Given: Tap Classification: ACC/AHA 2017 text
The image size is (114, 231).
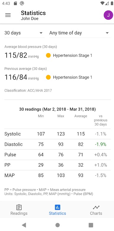Looking at the screenshot, I should point(28,90).
